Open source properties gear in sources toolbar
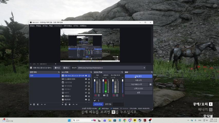 coord(70,104)
